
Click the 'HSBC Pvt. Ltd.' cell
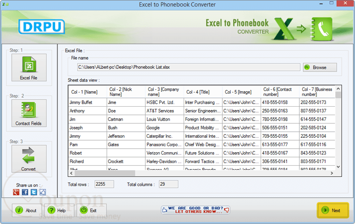[x=164, y=102]
